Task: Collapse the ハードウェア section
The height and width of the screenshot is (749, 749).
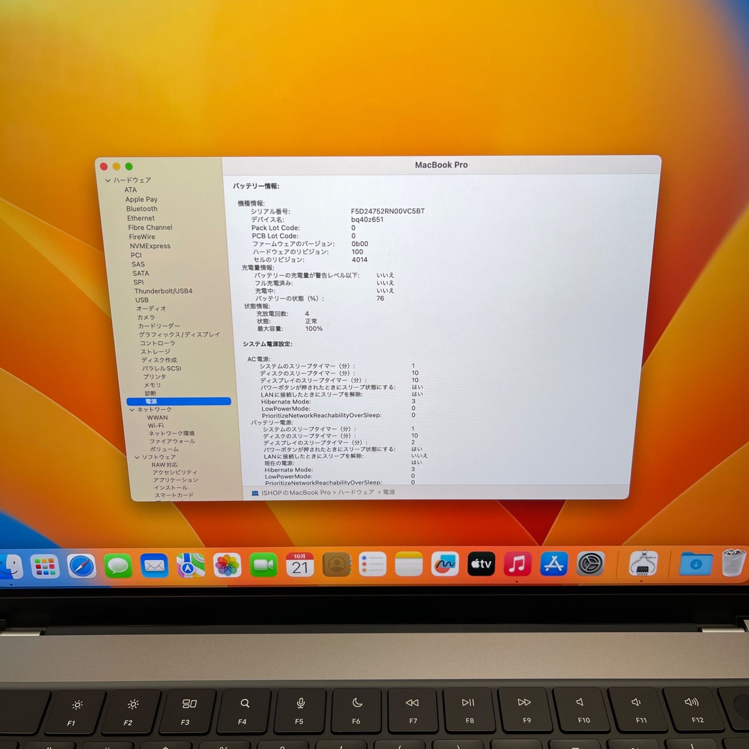Action: click(108, 180)
